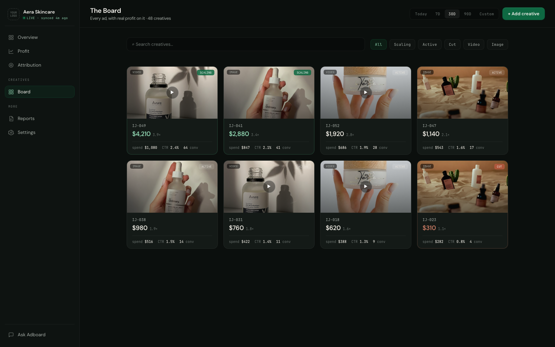Click the Board grid icon
555x347 pixels.
pos(11,92)
